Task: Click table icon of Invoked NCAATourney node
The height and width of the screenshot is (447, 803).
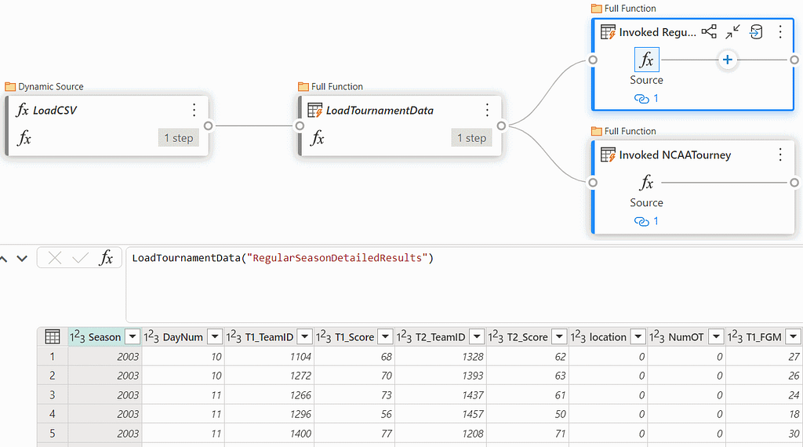Action: tap(608, 154)
